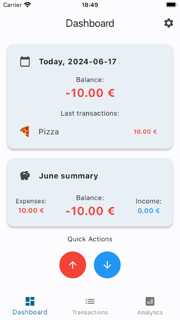This screenshot has width=180, height=320.
Task: Select the Transactions list icon
Action: (90, 301)
